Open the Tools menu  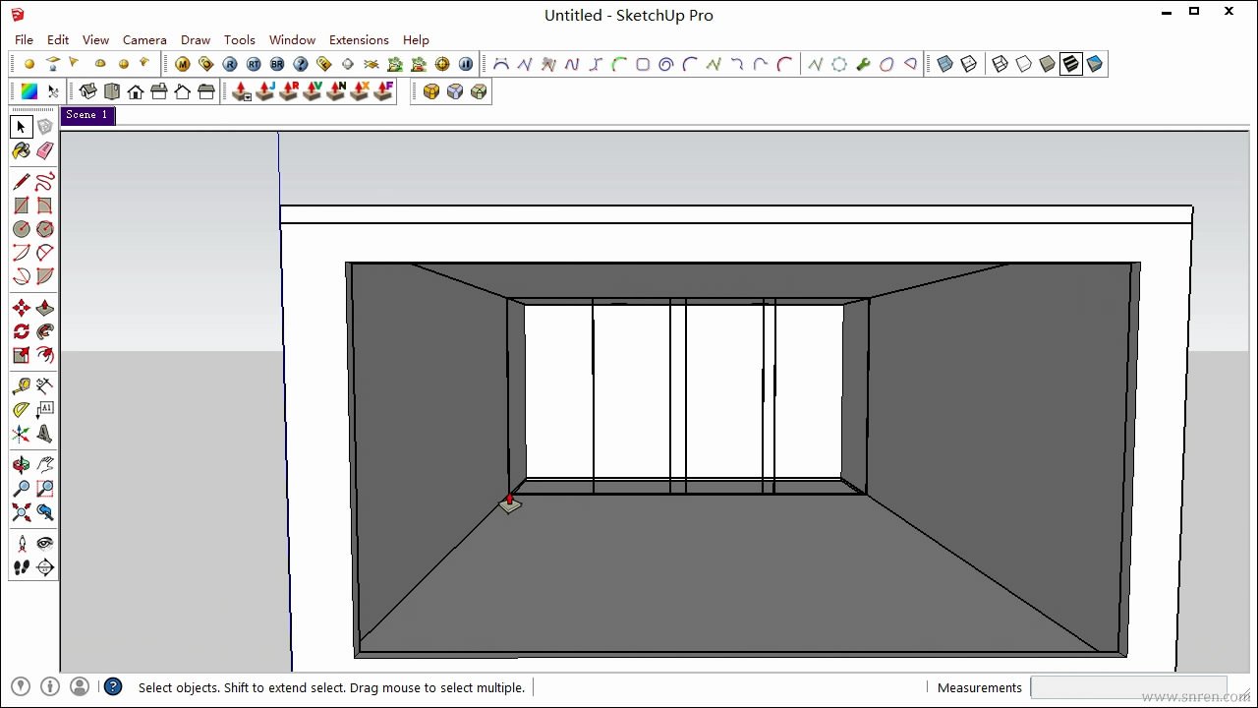[240, 39]
